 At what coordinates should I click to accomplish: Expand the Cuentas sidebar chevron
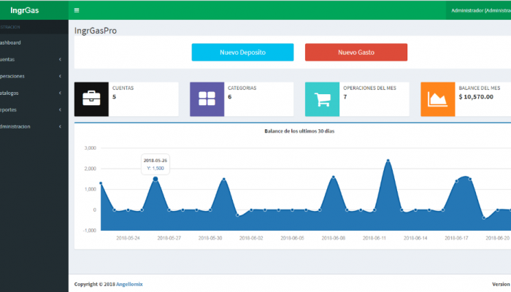pyautogui.click(x=60, y=59)
